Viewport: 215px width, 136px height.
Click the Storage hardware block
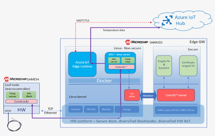tap(127, 109)
